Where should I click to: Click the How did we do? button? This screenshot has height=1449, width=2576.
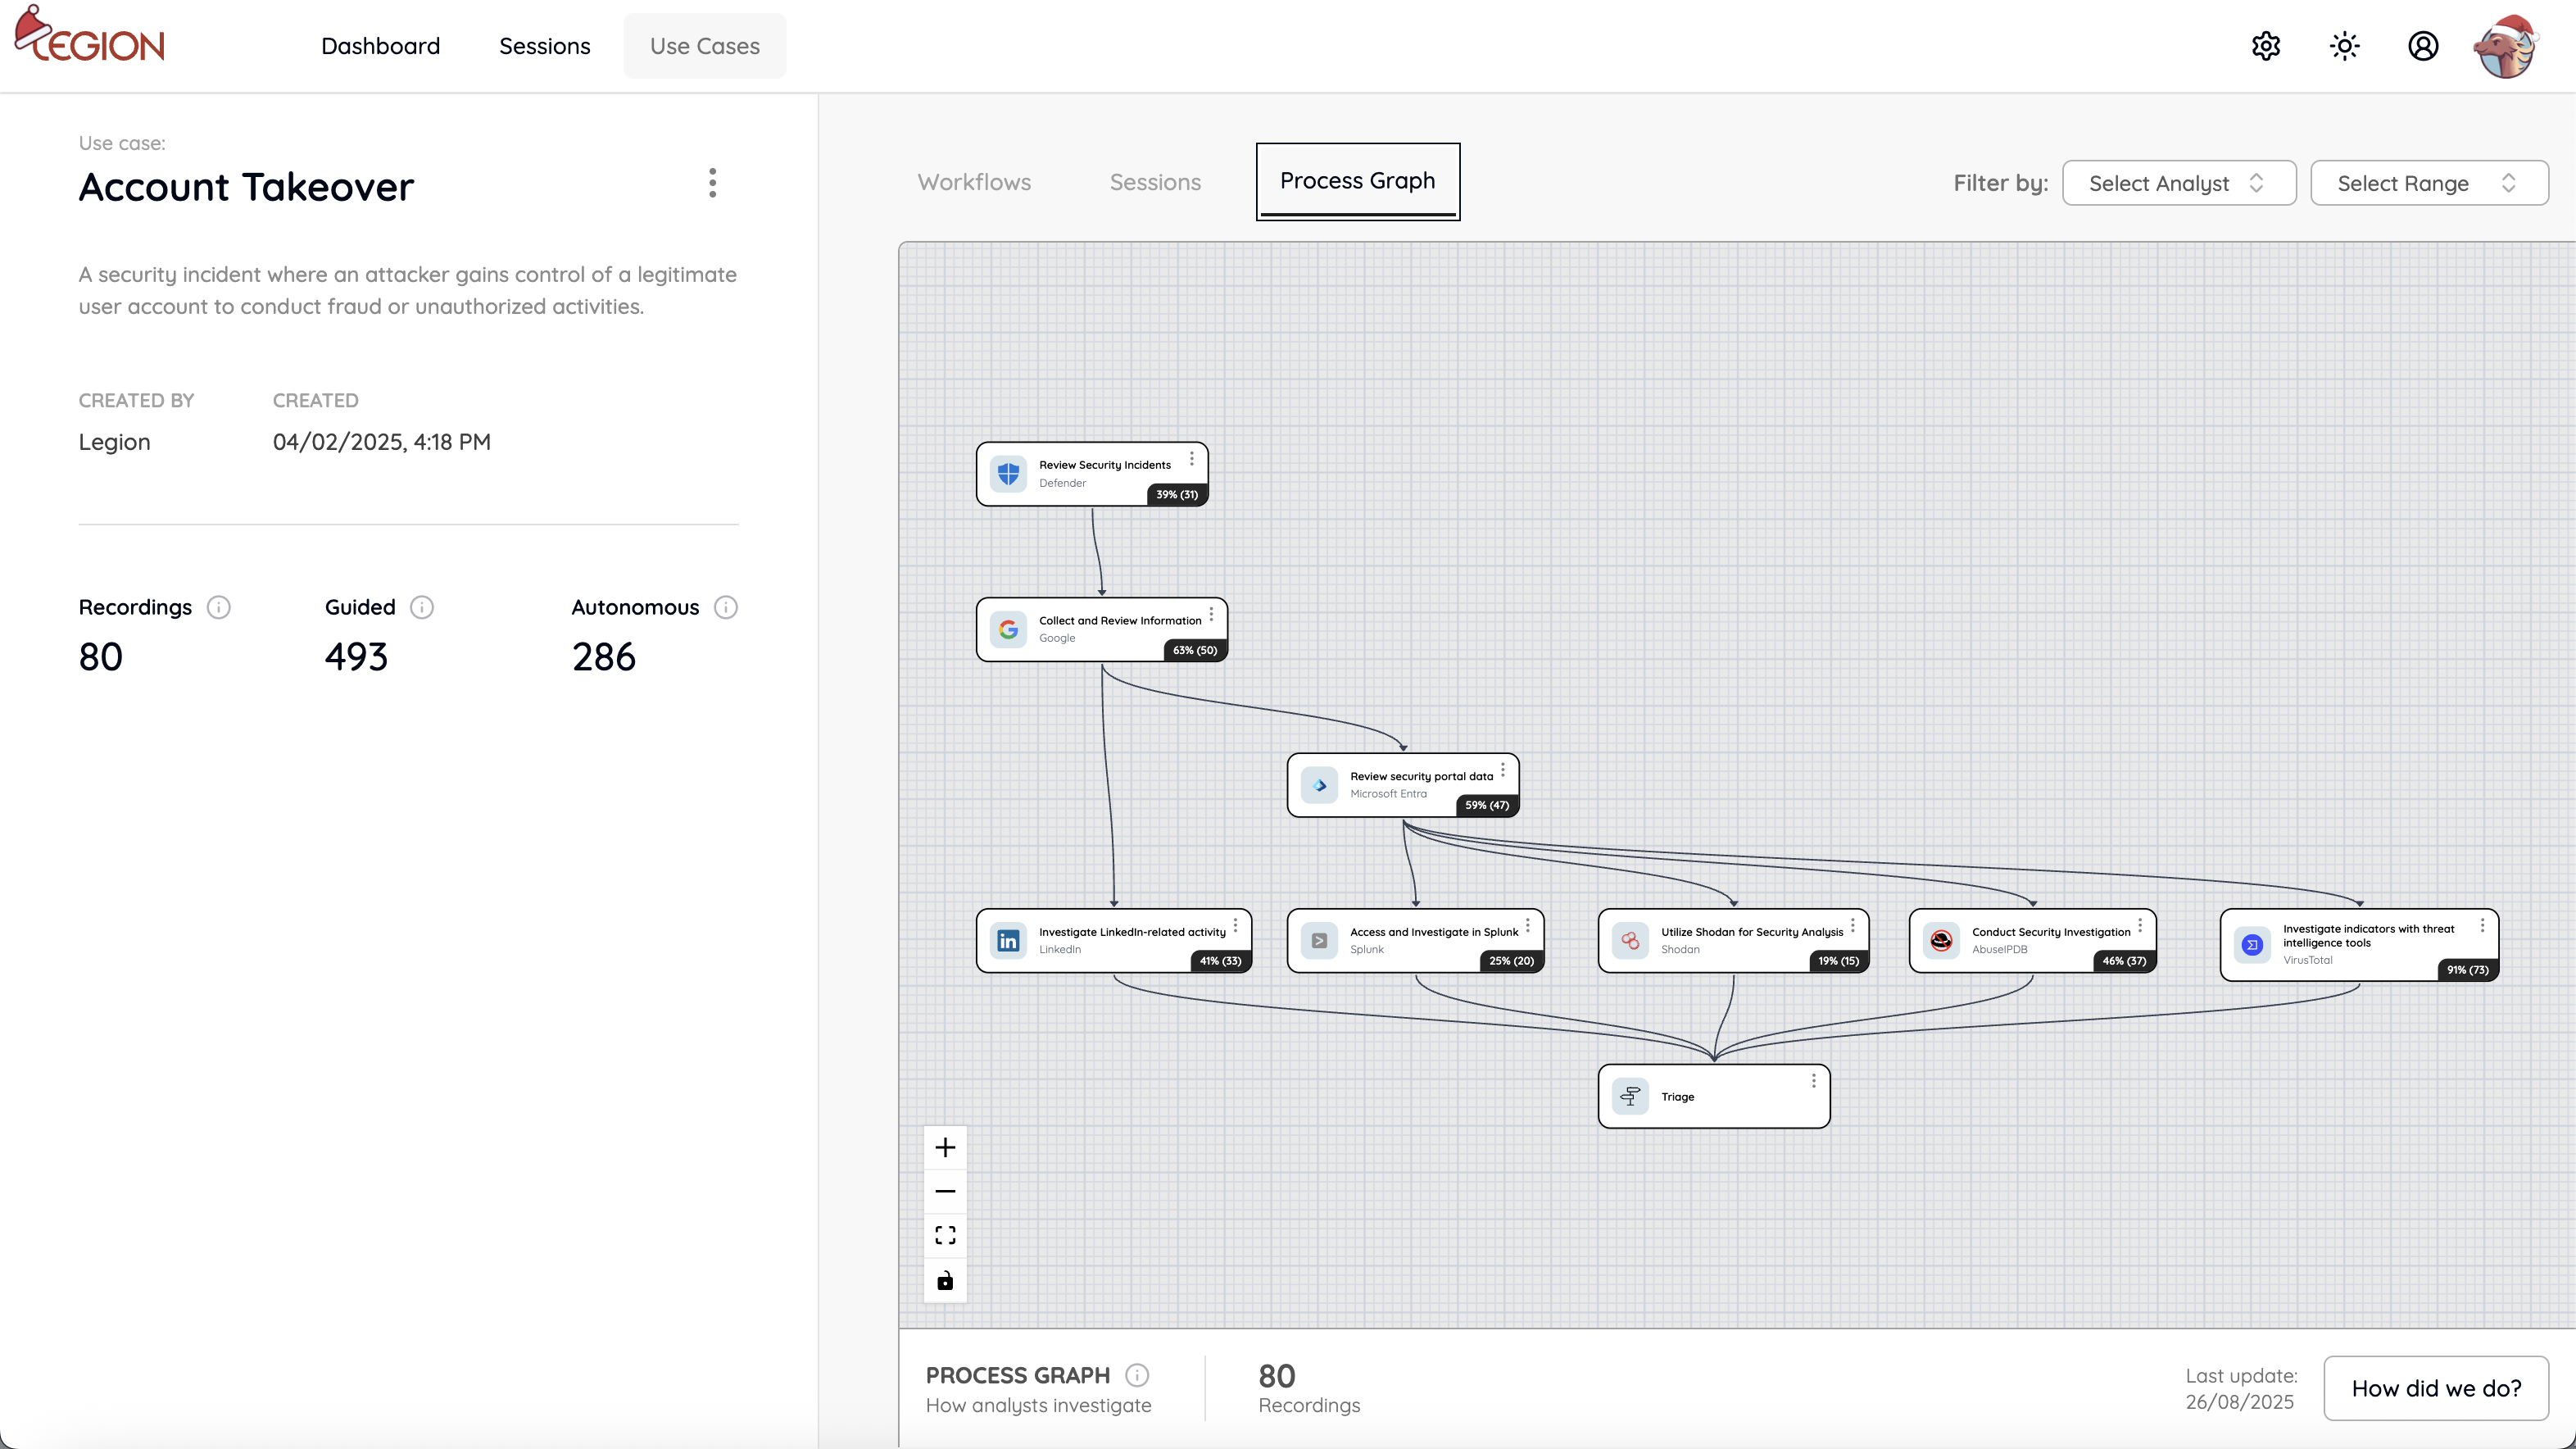point(2435,1388)
